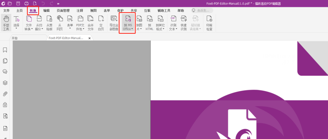Open the attachments paperclip panel
Image resolution: width=328 pixels, height=139 pixels.
pos(5,94)
